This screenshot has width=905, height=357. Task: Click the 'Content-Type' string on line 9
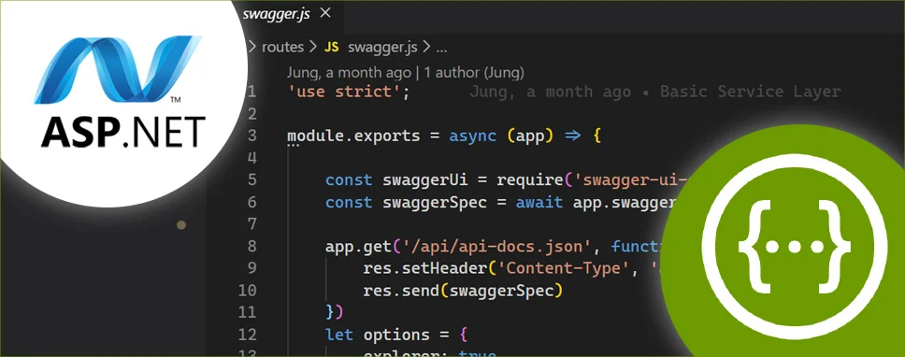pyautogui.click(x=564, y=269)
